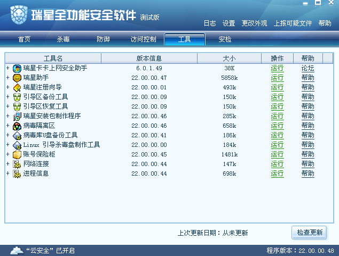This screenshot has width=339, height=256.
Task: Sort by the 工具名 column header
Action: [53, 59]
